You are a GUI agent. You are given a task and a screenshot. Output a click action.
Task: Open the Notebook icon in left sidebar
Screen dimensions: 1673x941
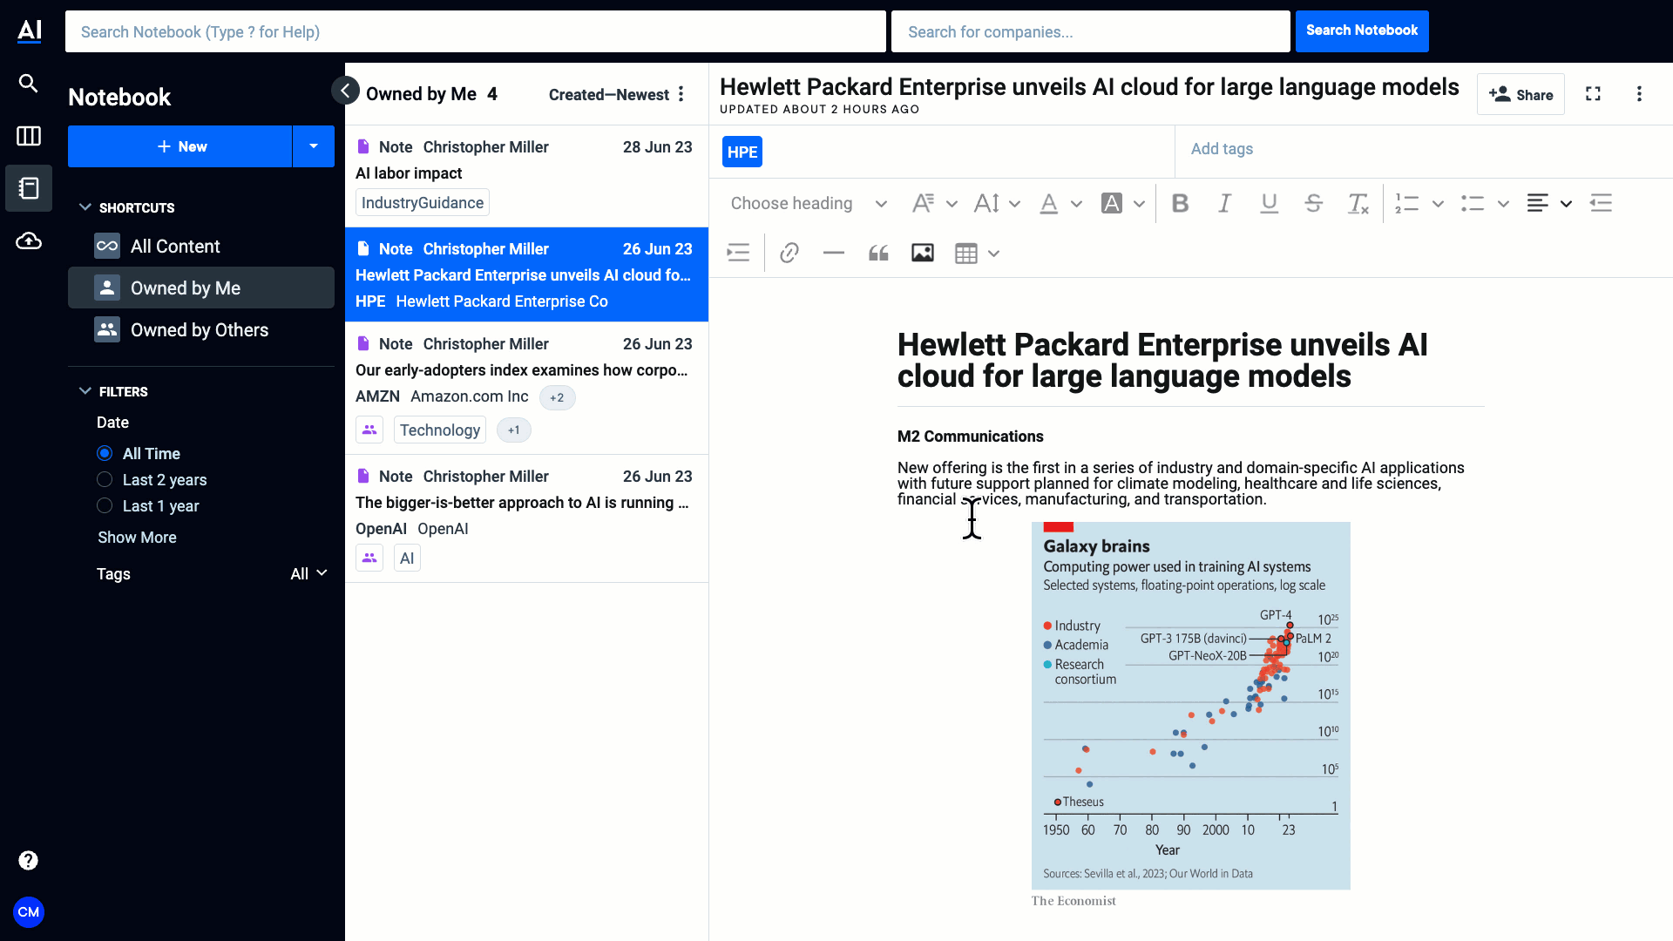pos(28,188)
